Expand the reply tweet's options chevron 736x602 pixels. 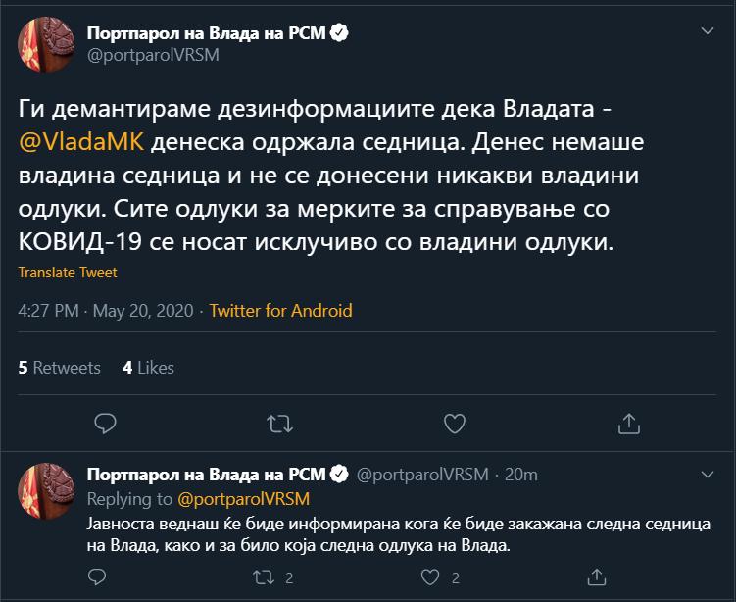point(708,475)
